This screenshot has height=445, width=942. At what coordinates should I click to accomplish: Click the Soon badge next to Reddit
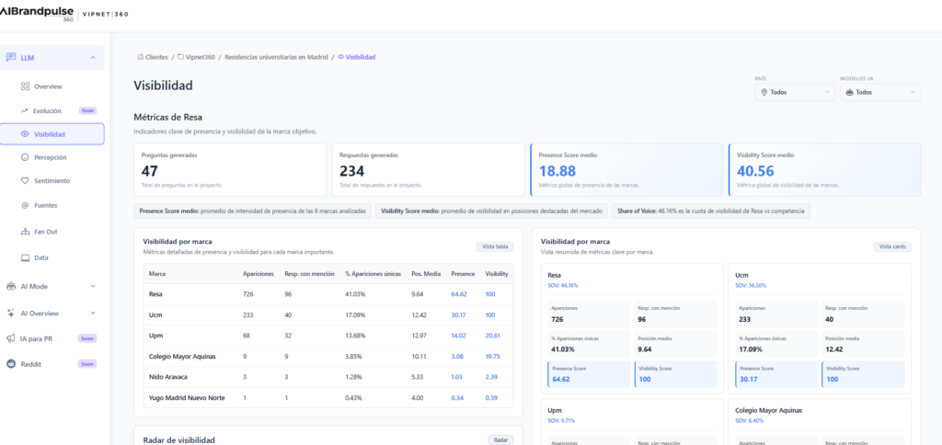point(87,364)
